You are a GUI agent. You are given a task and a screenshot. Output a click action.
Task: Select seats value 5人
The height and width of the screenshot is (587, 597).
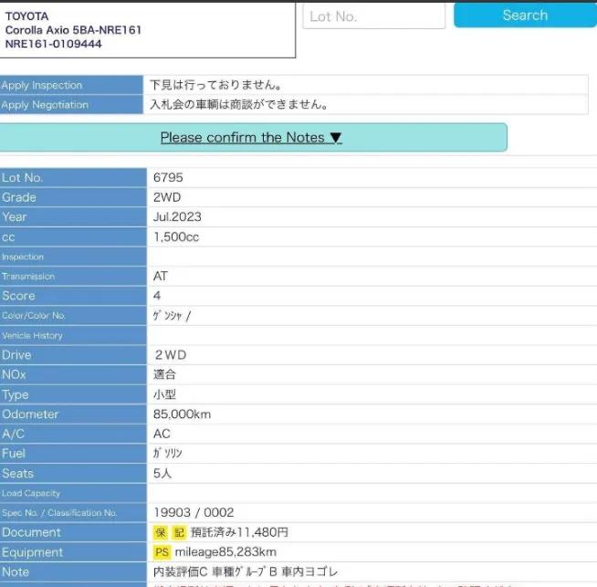pyautogui.click(x=162, y=473)
